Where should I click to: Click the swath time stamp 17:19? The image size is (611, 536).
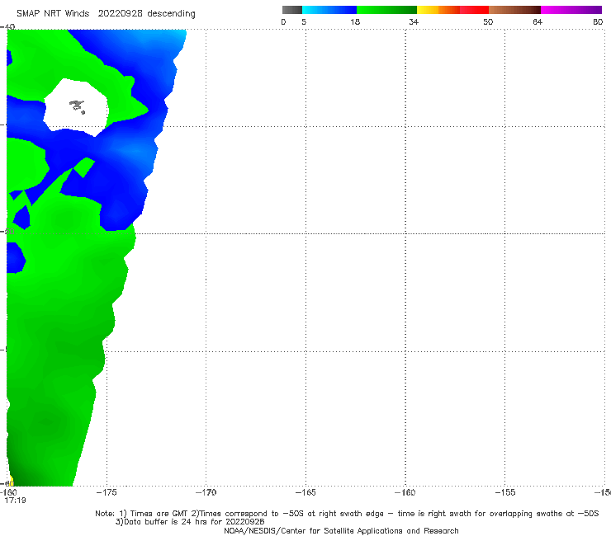[15, 501]
